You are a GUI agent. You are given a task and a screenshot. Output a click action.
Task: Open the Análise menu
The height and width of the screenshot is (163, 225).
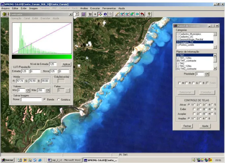click(x=84, y=8)
